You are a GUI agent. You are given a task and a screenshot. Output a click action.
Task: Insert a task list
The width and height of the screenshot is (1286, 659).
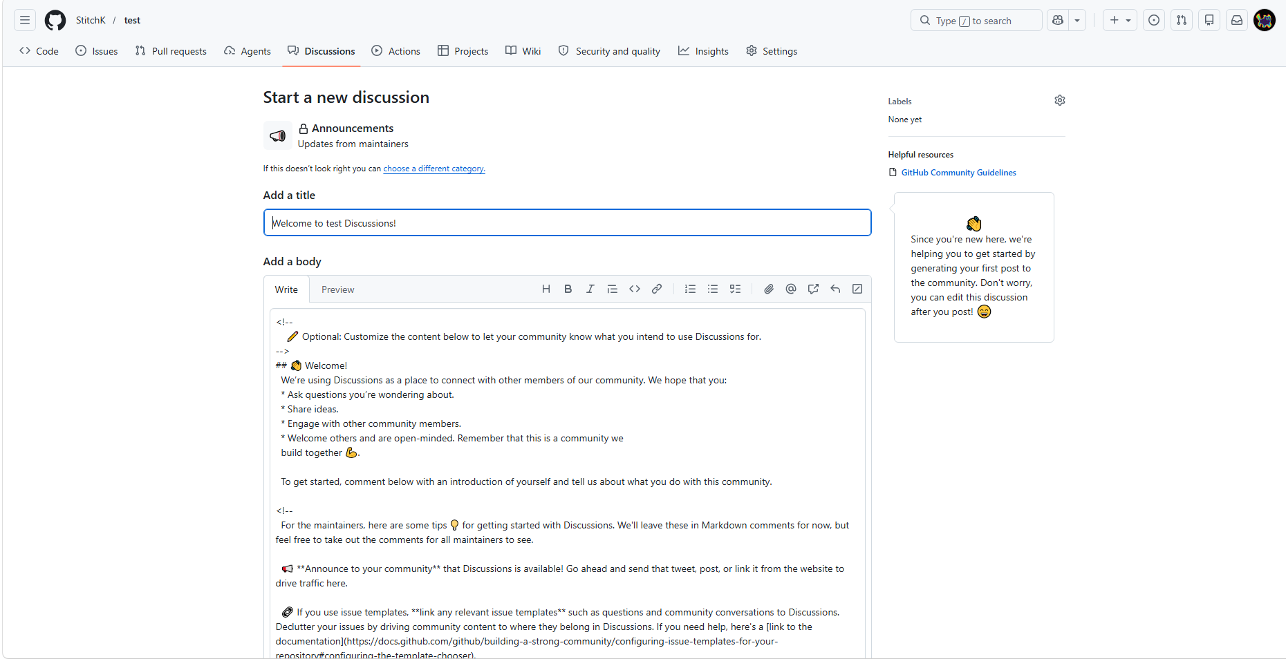click(735, 289)
